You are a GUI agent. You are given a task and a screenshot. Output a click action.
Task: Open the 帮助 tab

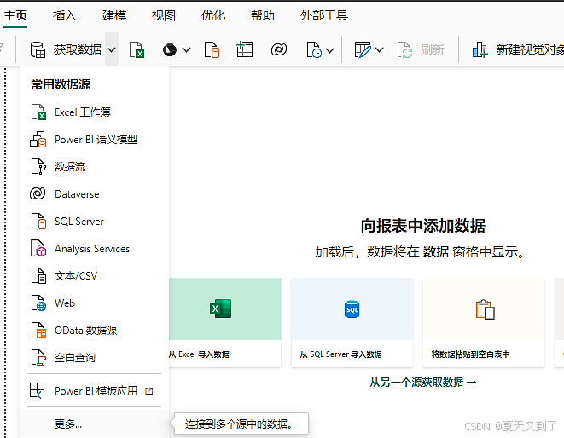[263, 15]
